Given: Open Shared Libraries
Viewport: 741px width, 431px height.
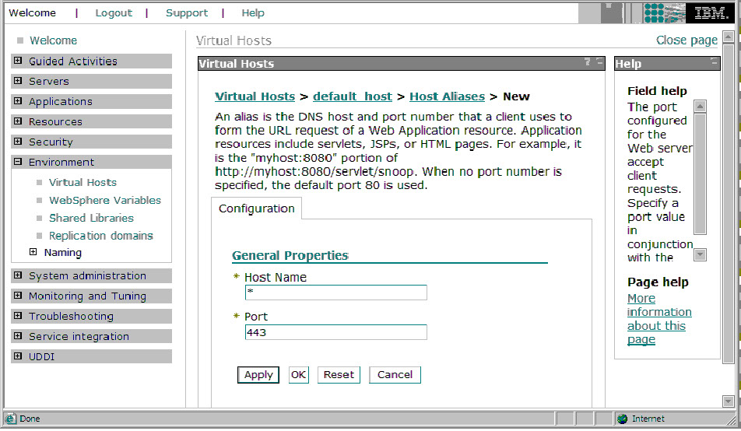Looking at the screenshot, I should point(91,218).
